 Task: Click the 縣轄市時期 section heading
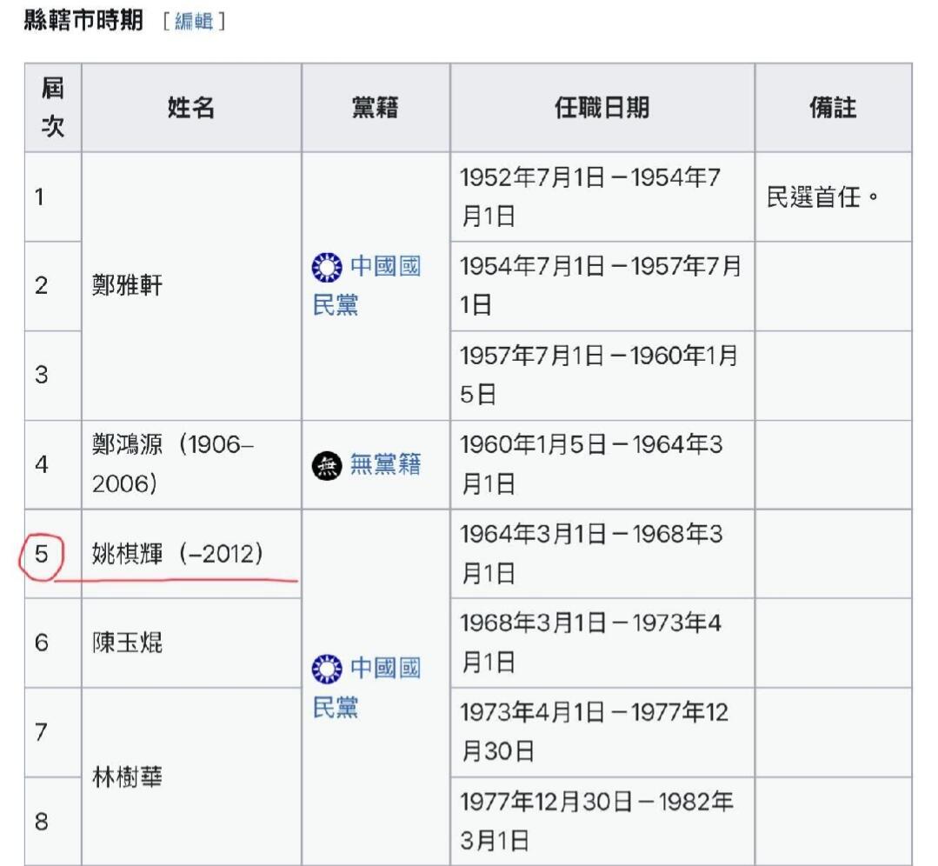[x=83, y=22]
